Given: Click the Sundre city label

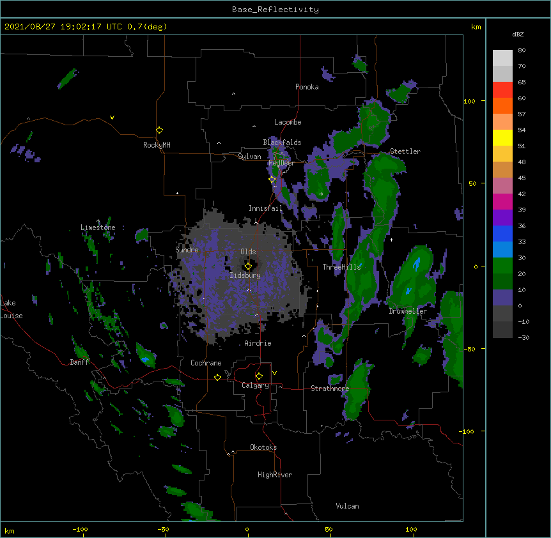Looking at the screenshot, I should click(x=187, y=250).
